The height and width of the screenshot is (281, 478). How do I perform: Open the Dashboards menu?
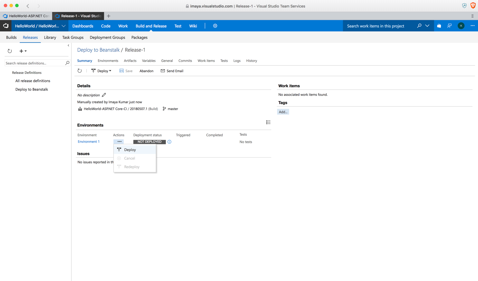click(x=83, y=26)
